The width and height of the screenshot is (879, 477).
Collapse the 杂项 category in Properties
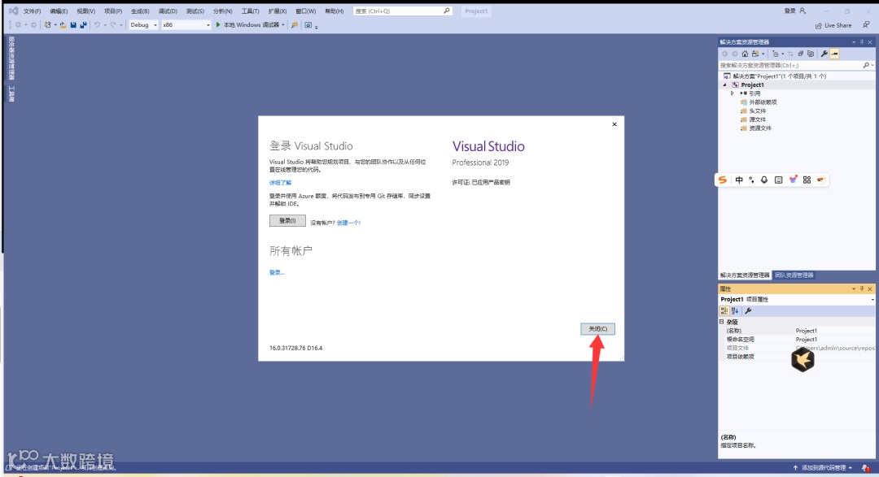pos(721,322)
